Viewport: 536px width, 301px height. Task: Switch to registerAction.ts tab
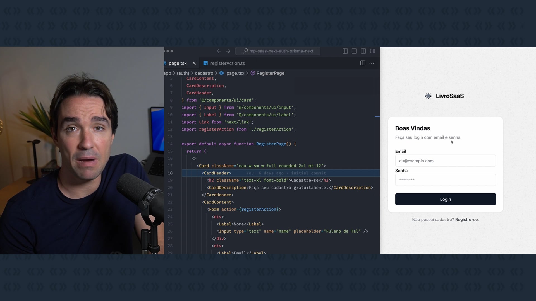227,63
